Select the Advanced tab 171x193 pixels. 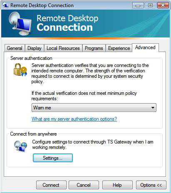(145, 47)
